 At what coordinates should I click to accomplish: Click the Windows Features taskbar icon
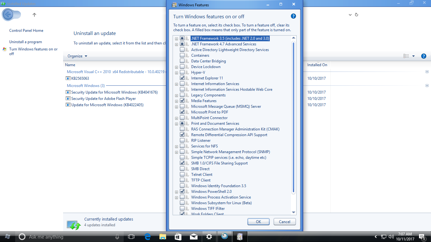point(240,237)
